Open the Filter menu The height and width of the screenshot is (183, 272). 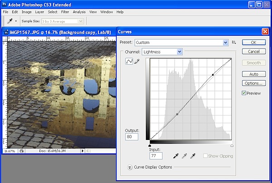coord(65,11)
